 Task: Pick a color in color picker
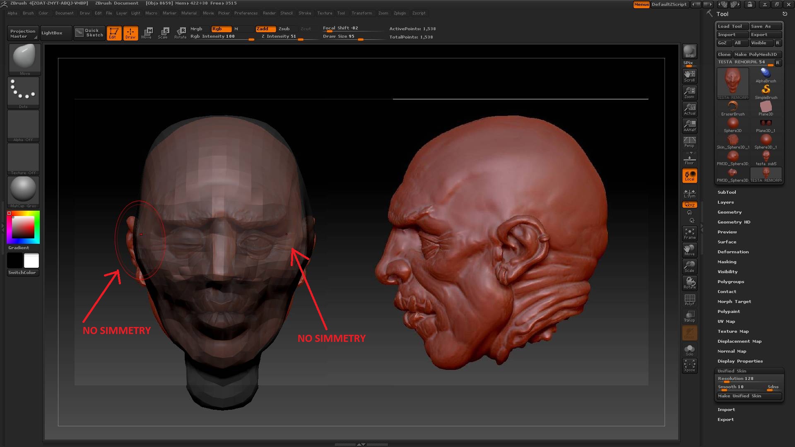pyautogui.click(x=23, y=227)
